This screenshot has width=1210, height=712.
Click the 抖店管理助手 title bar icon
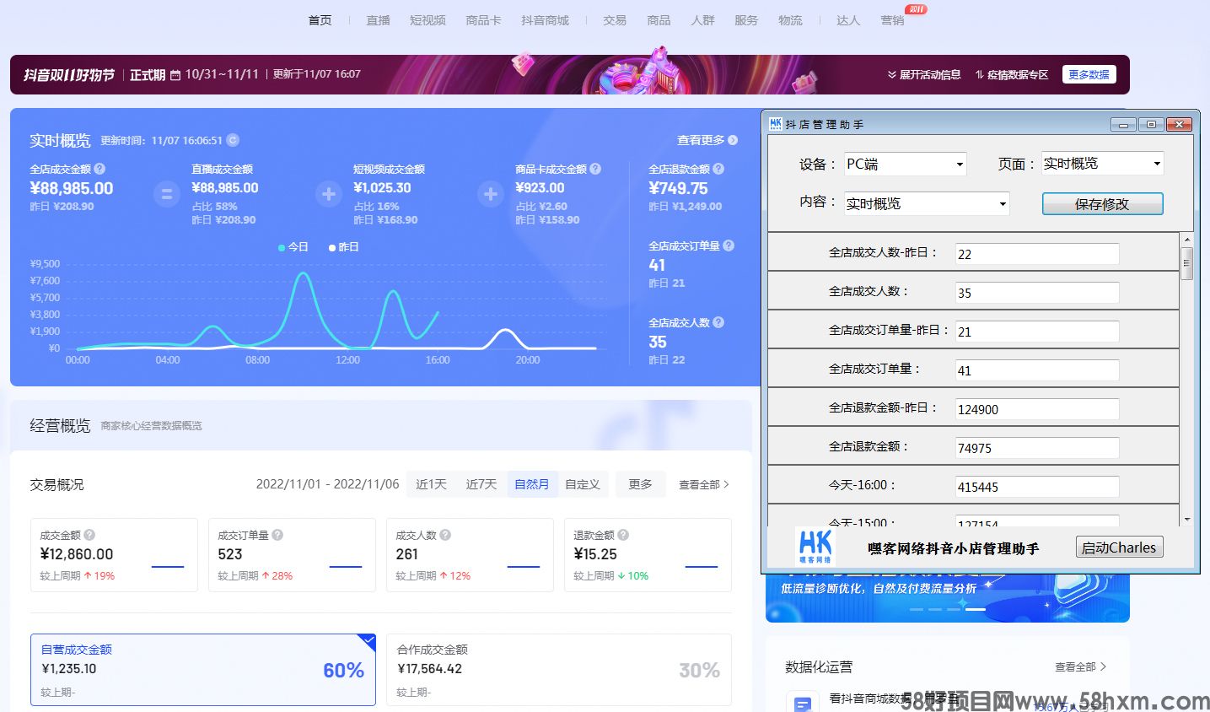tap(776, 124)
